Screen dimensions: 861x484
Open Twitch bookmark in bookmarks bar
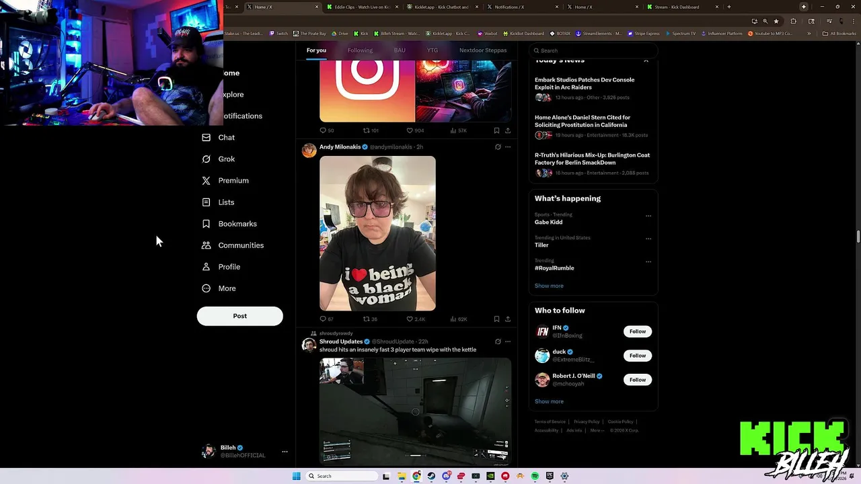point(278,34)
